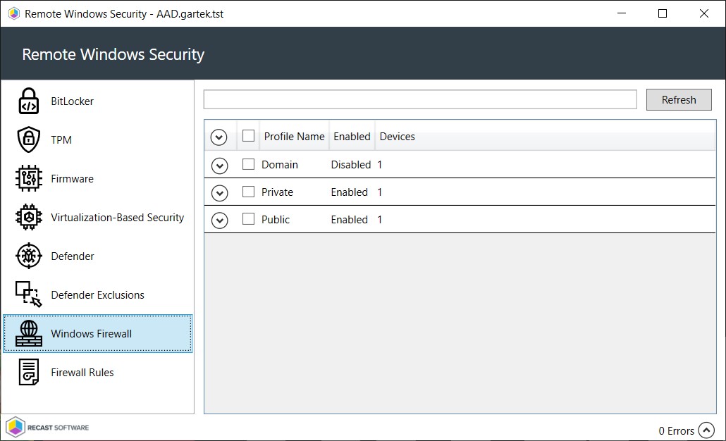Click device count in Public row

380,219
